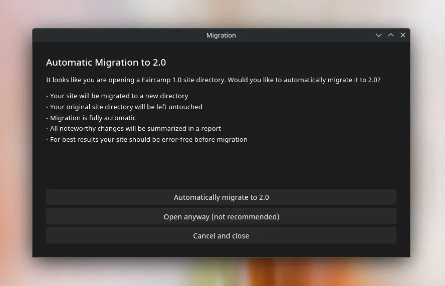Screen dimensions: 445x286
Task: Close the Migration dialog window
Action: 403,35
